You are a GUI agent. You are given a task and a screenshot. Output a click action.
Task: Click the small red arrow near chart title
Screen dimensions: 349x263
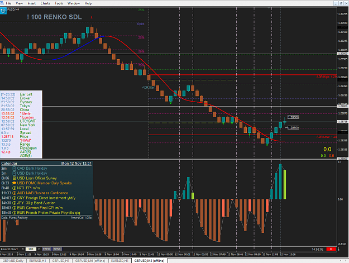(92, 17)
